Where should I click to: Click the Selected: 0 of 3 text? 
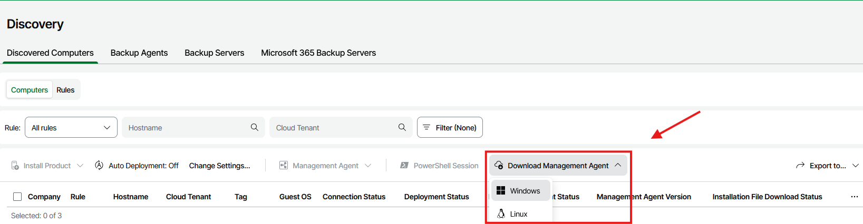[36, 216]
